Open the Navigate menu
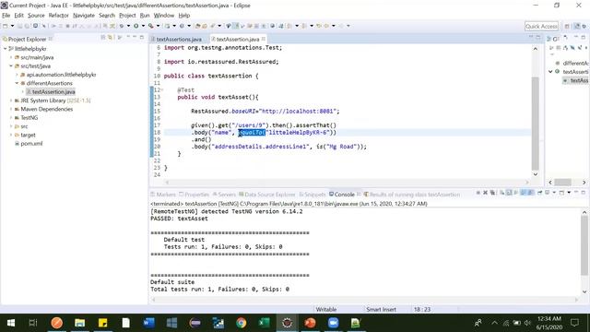 (84, 16)
